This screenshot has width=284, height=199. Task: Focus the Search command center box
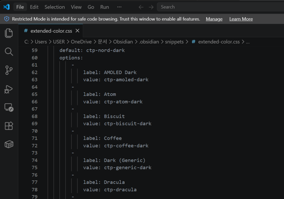click(x=220, y=7)
